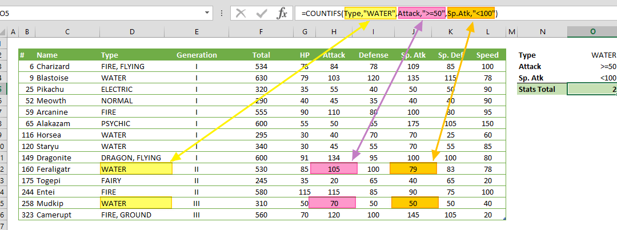The image size is (617, 230).
Task: Select the orange Sp. Atk cell showing 79
Action: (x=413, y=169)
